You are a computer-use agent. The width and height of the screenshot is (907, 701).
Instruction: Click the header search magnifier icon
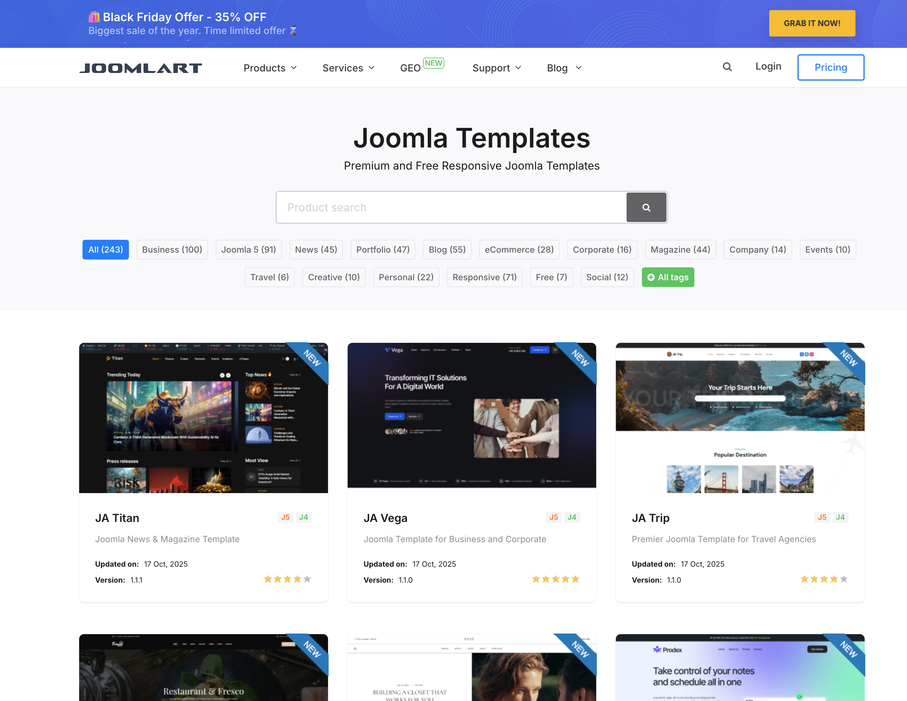pyautogui.click(x=727, y=67)
